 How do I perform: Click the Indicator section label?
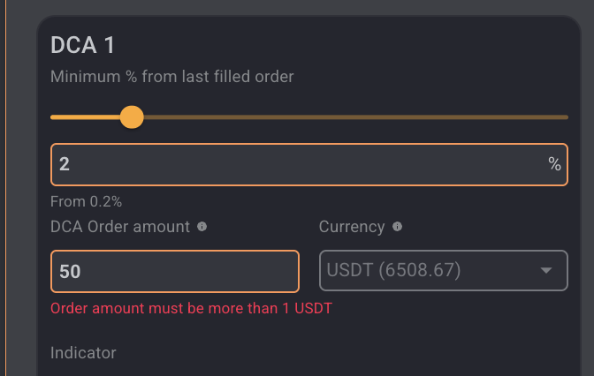(x=83, y=353)
